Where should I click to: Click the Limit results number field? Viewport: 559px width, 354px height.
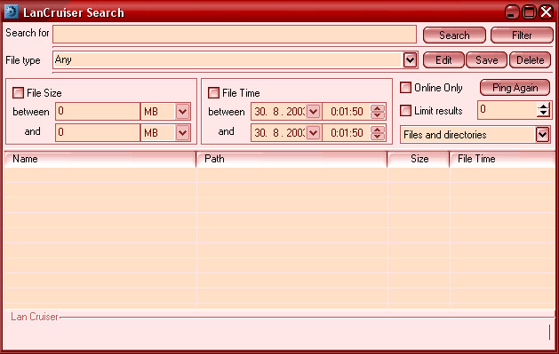507,110
